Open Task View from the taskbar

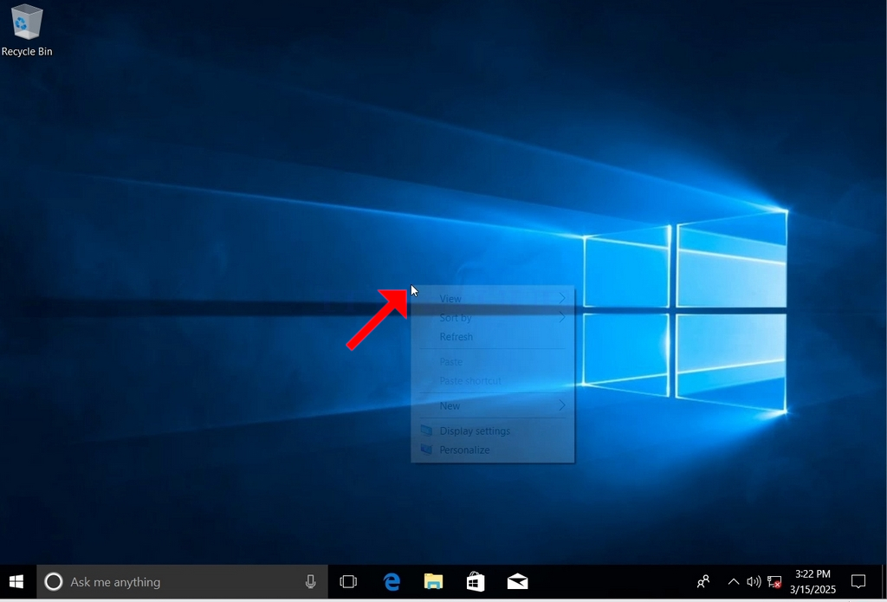(x=348, y=581)
